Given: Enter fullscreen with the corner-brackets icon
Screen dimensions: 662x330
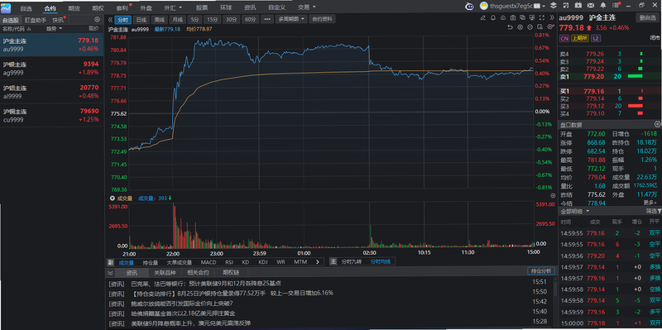Looking at the screenshot, I should [x=542, y=17].
